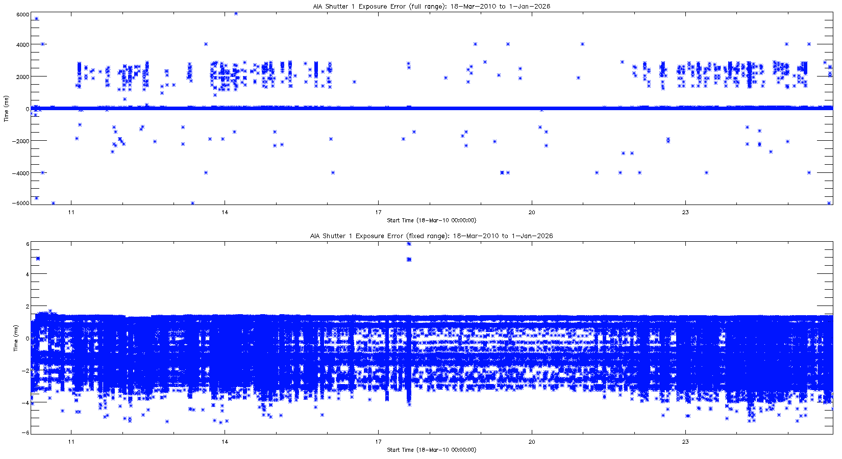Click the top plot title 'full range'

tap(431, 7)
